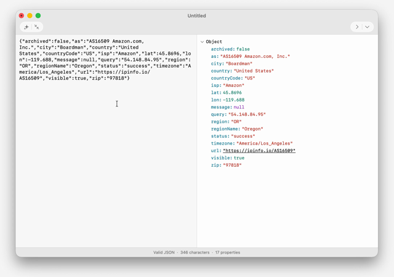Select the zip '97818' row
Viewport: 394px width, 277px height.
(x=226, y=165)
